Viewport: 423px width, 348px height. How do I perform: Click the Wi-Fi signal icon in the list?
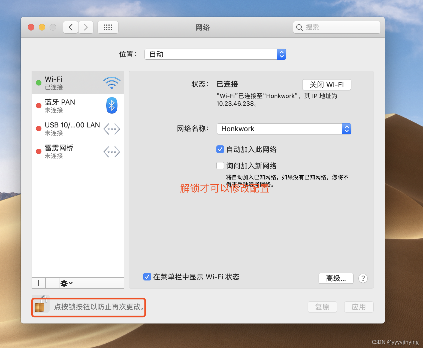pos(112,83)
